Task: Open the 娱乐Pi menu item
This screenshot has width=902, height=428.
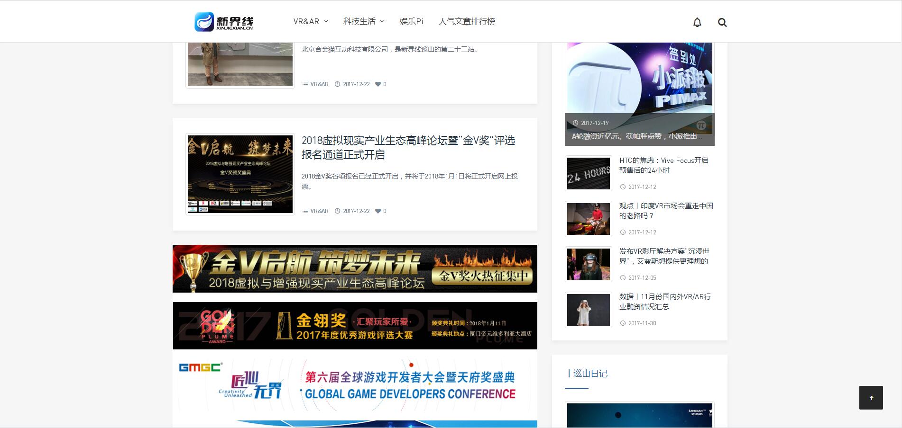Action: tap(411, 21)
